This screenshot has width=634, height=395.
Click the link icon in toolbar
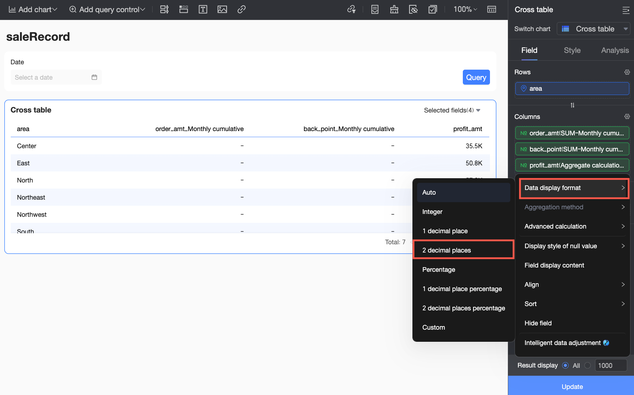241,10
